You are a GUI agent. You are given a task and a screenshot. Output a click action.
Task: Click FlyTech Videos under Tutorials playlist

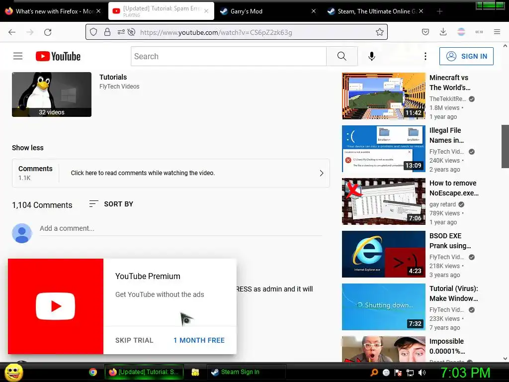coord(119,87)
